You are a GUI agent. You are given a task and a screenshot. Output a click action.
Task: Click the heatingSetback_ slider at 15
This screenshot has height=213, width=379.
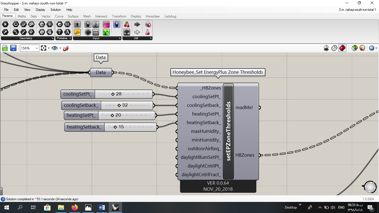tap(111, 127)
